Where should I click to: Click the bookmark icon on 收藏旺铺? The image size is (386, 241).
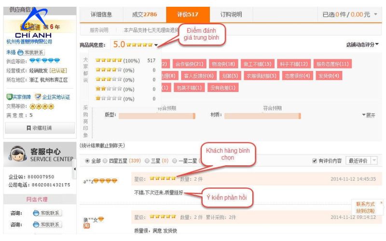(28, 128)
